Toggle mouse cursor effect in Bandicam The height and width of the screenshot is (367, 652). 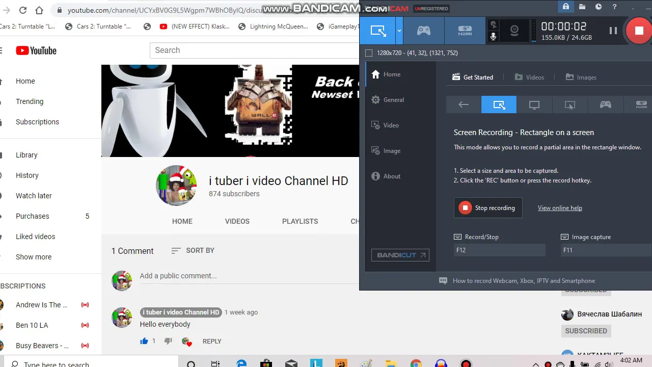point(493,24)
